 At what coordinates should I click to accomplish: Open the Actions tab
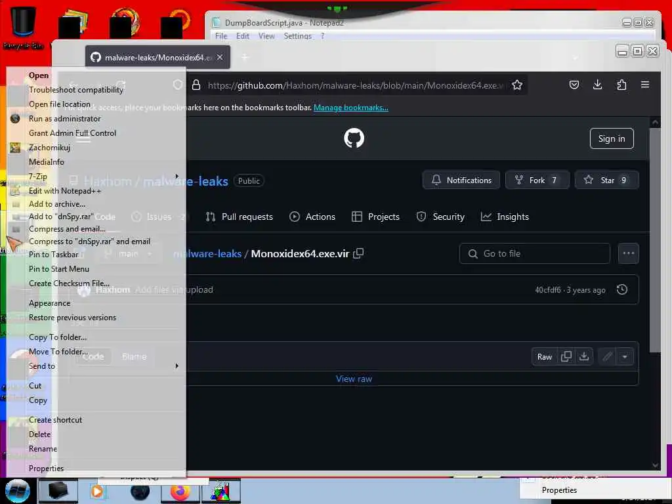coord(312,217)
